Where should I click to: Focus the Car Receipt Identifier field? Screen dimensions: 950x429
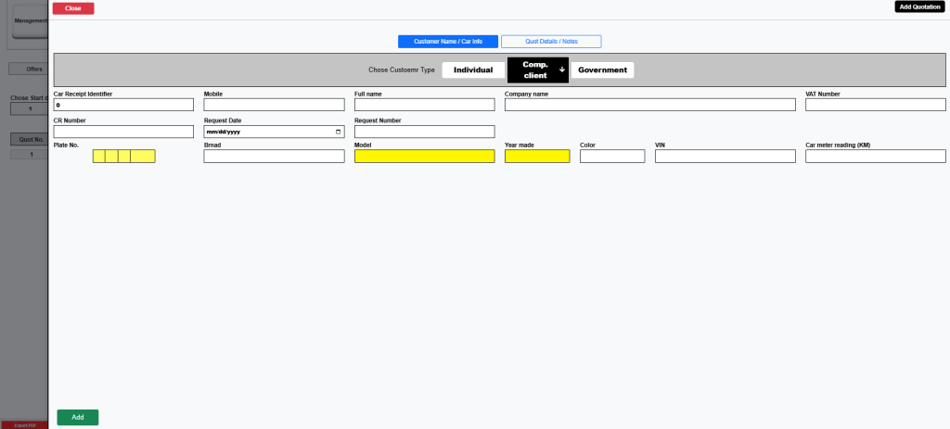123,105
